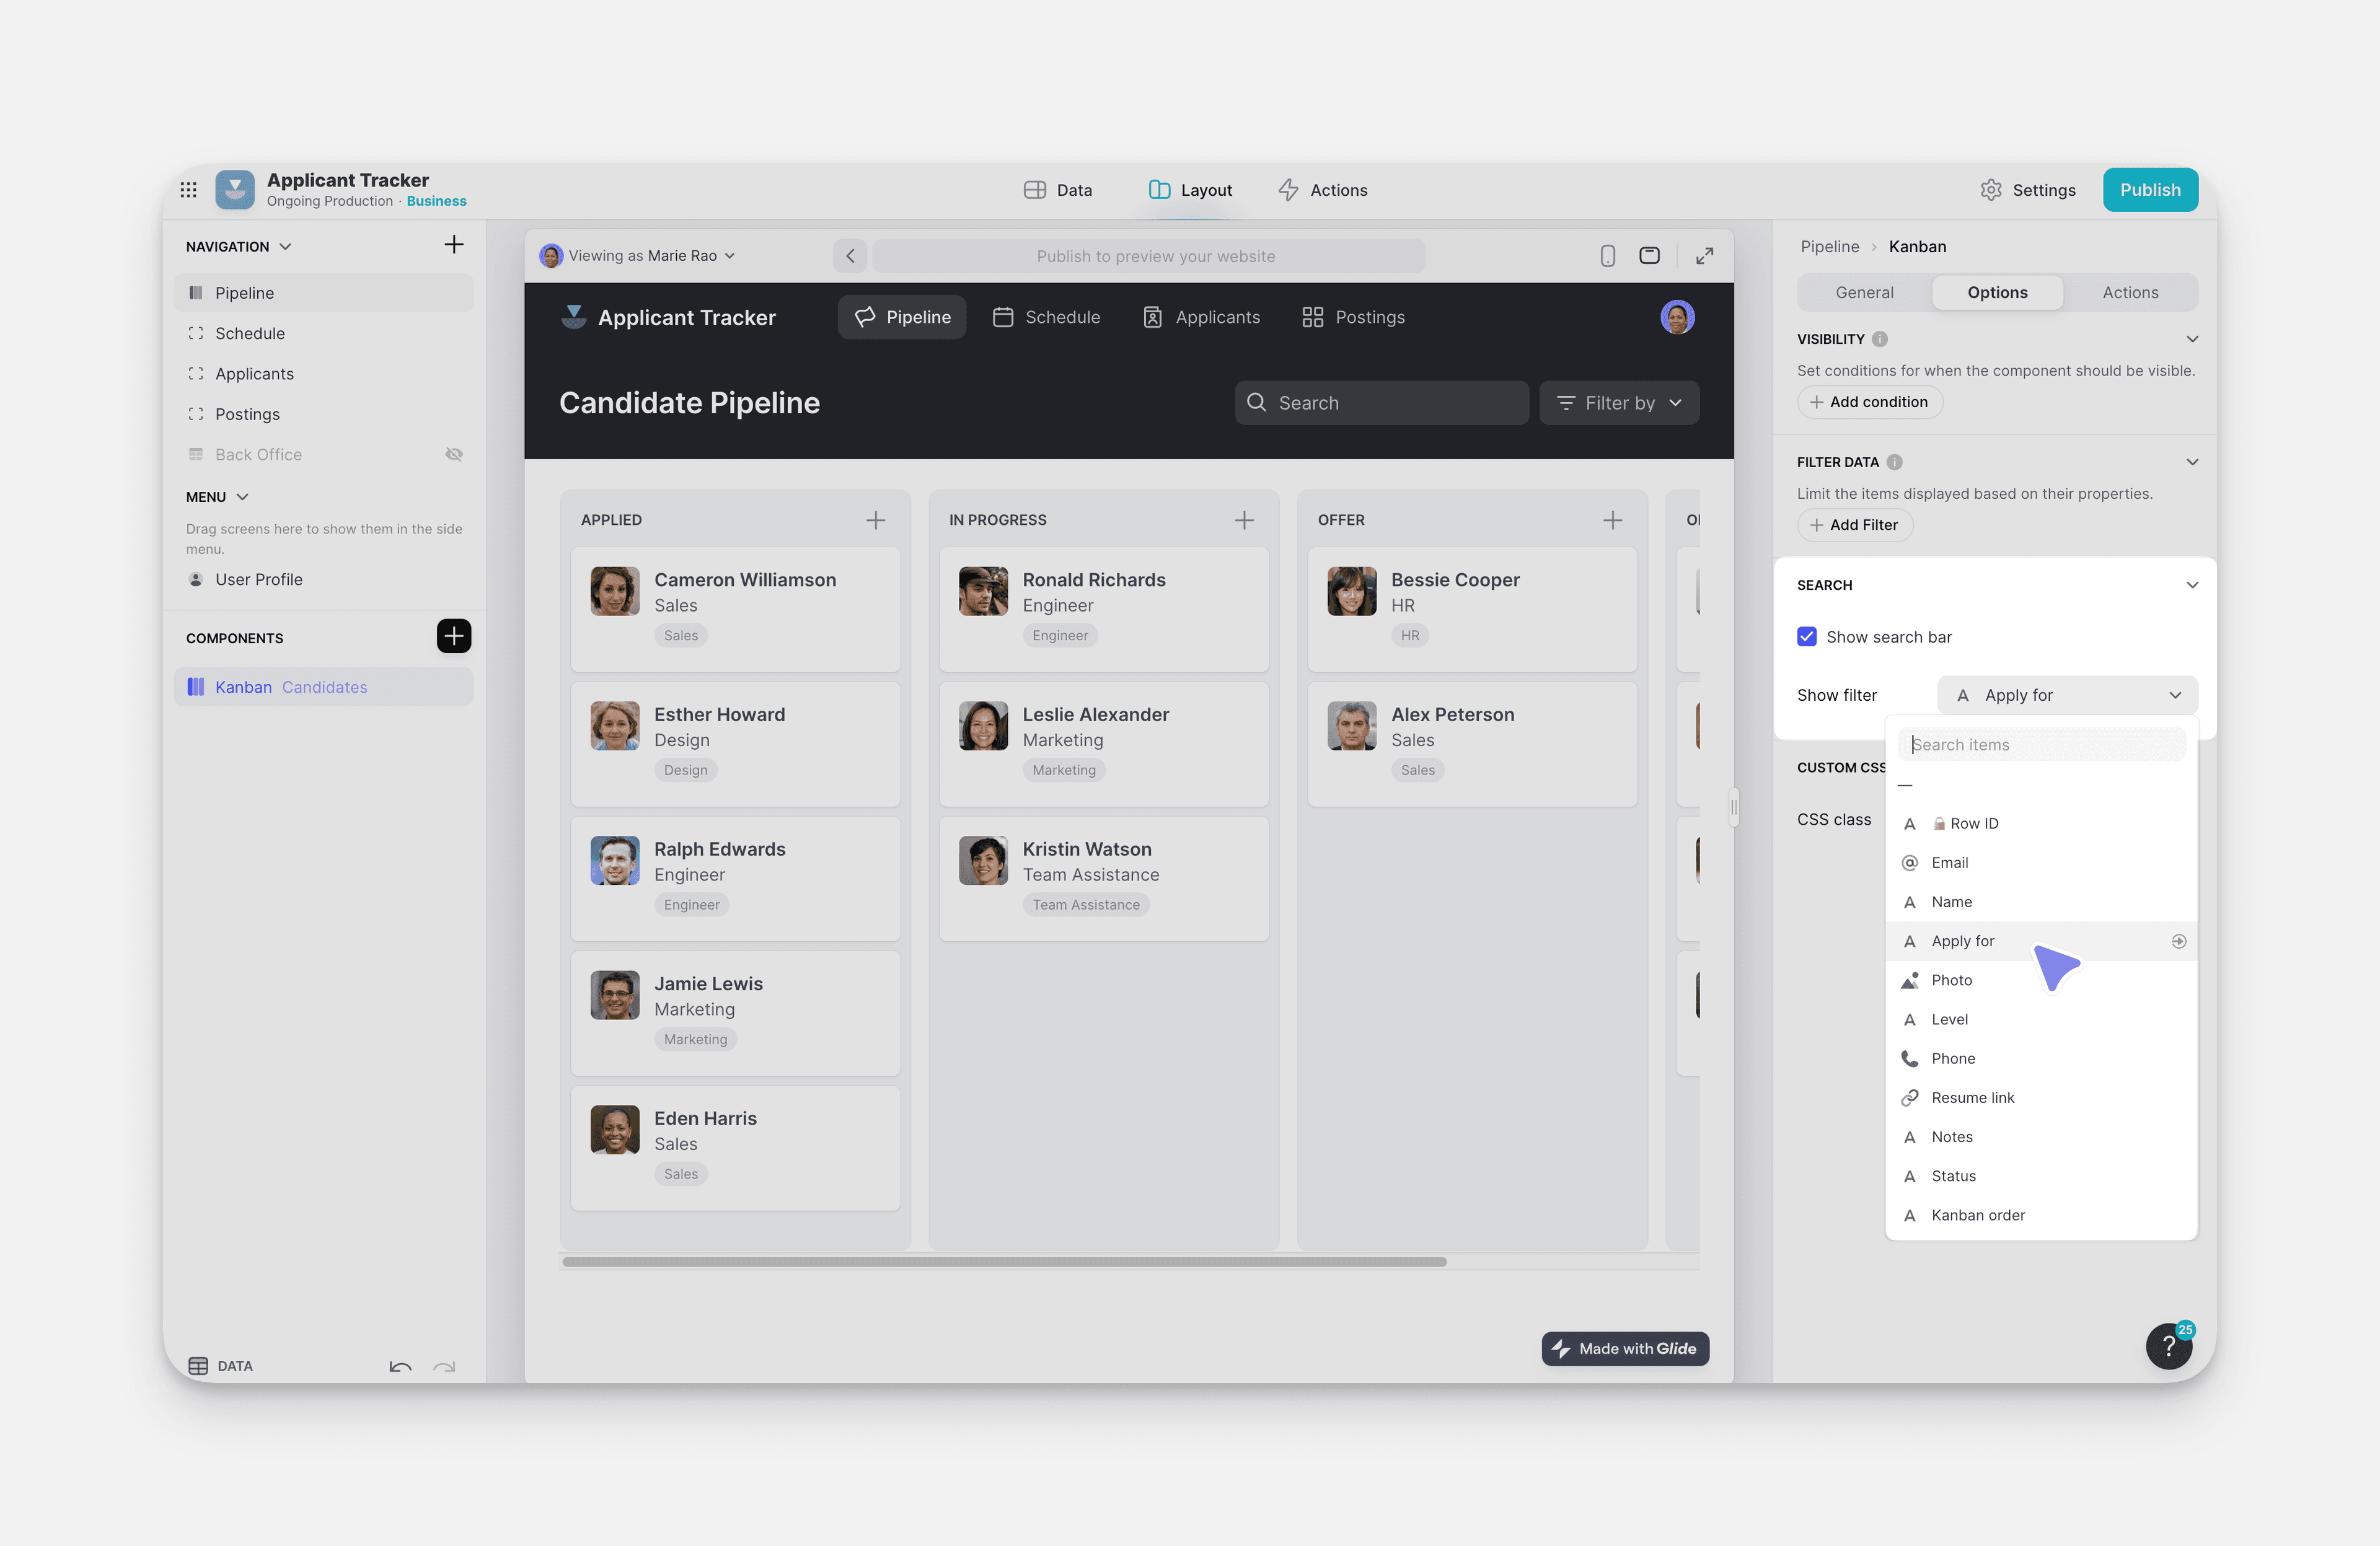The height and width of the screenshot is (1546, 2380).
Task: Click Add Filter button
Action: (1854, 525)
